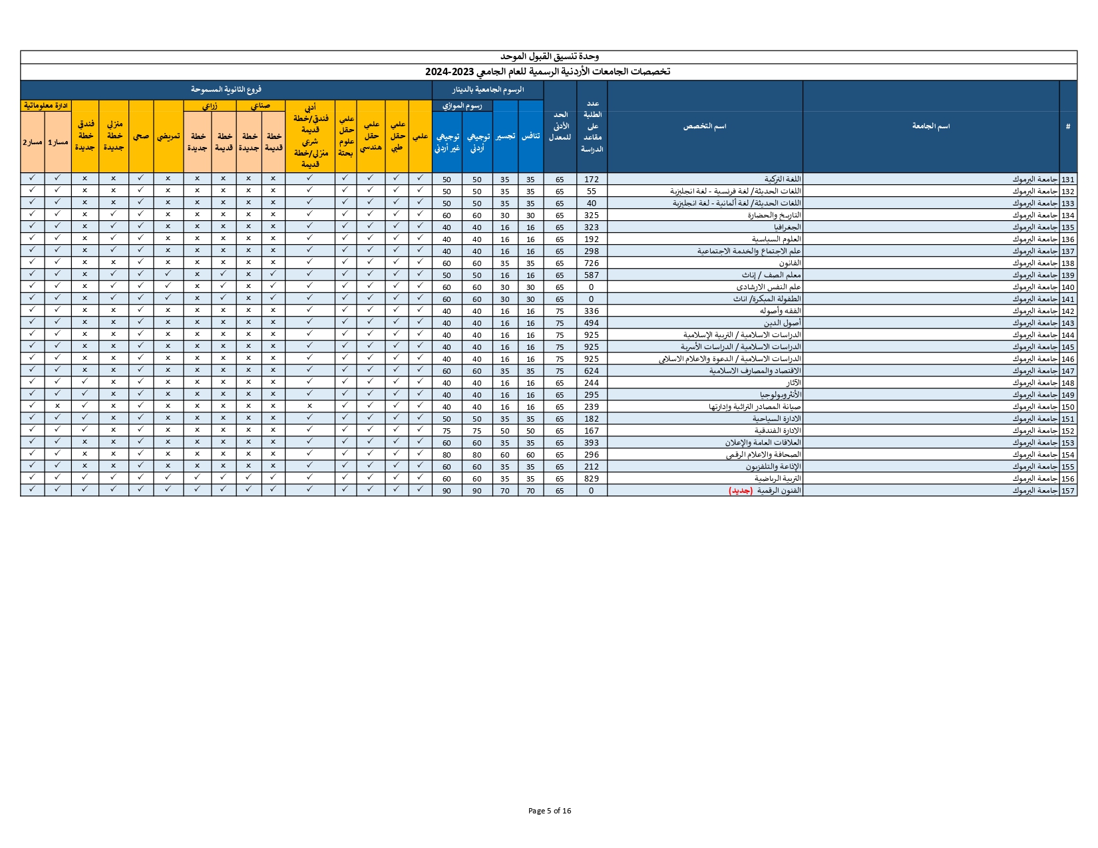1098x848 pixels.
Task: Click the red '(جديد)' label in row 157
Action: click(741, 491)
